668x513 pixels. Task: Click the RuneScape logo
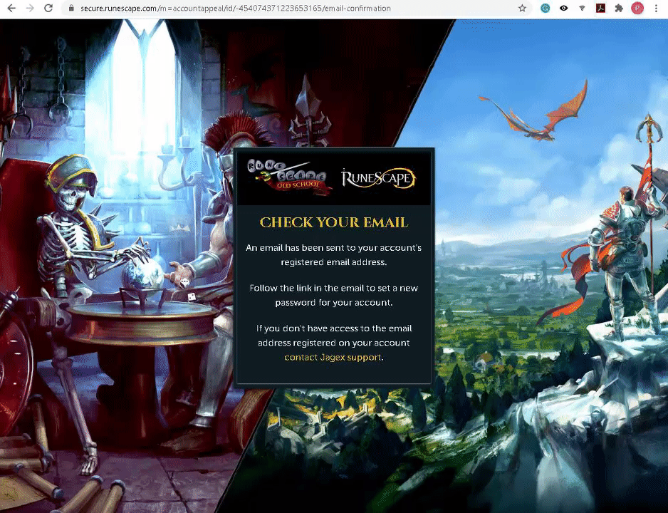point(378,178)
